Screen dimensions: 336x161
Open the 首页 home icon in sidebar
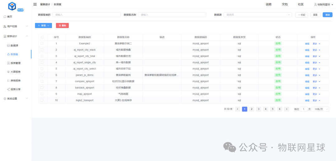coord(5,17)
